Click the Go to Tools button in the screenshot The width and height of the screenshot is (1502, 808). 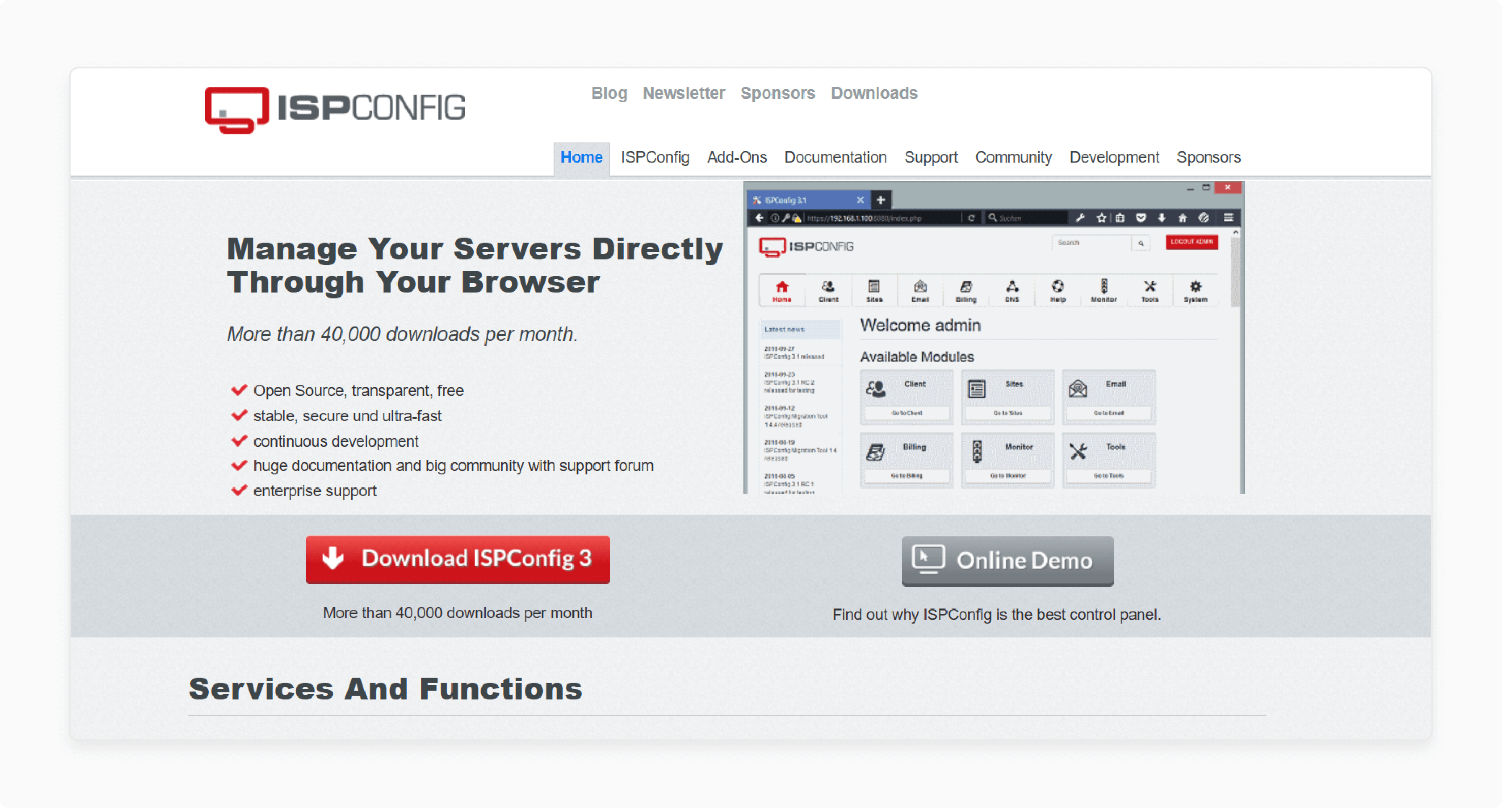[1108, 476]
